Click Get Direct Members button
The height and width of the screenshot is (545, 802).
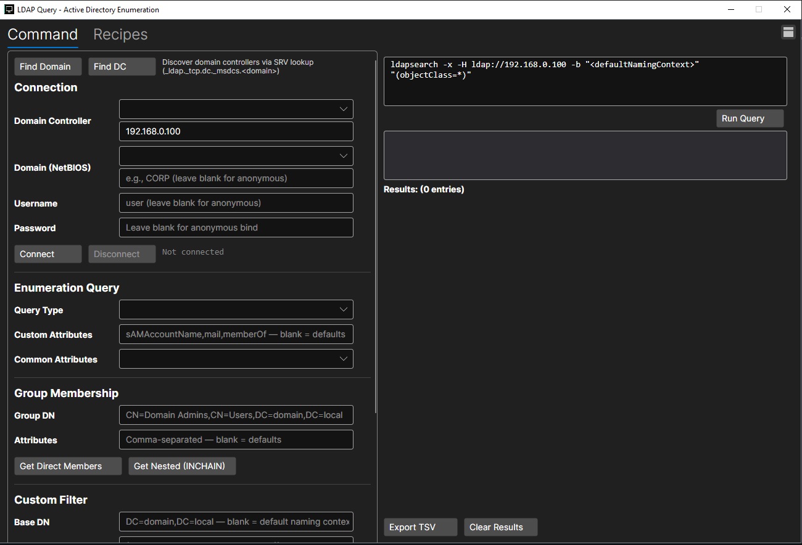(x=68, y=466)
